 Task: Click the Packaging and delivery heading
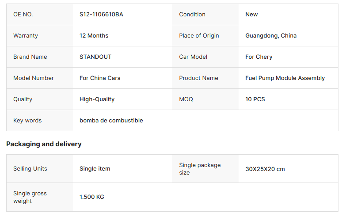click(x=44, y=144)
